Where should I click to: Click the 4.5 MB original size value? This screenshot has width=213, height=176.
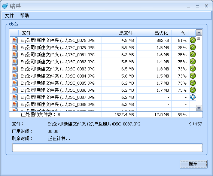click(128, 40)
